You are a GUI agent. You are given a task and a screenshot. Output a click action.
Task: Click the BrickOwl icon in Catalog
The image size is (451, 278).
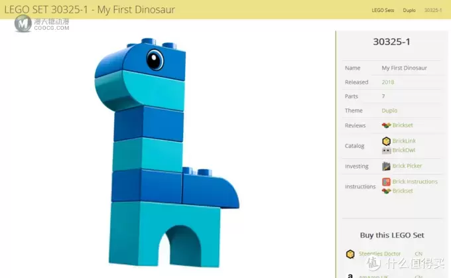pyautogui.click(x=386, y=150)
